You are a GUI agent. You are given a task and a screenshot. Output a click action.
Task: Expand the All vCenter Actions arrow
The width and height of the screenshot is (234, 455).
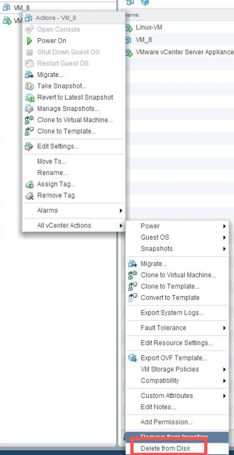click(121, 226)
